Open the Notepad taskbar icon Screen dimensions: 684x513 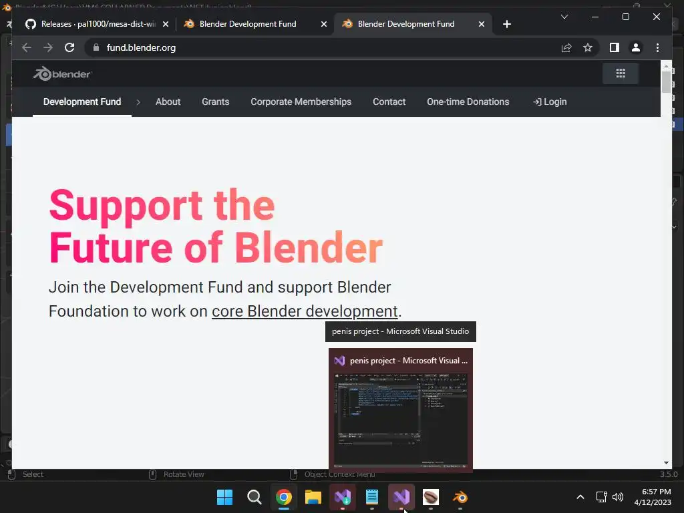click(371, 497)
